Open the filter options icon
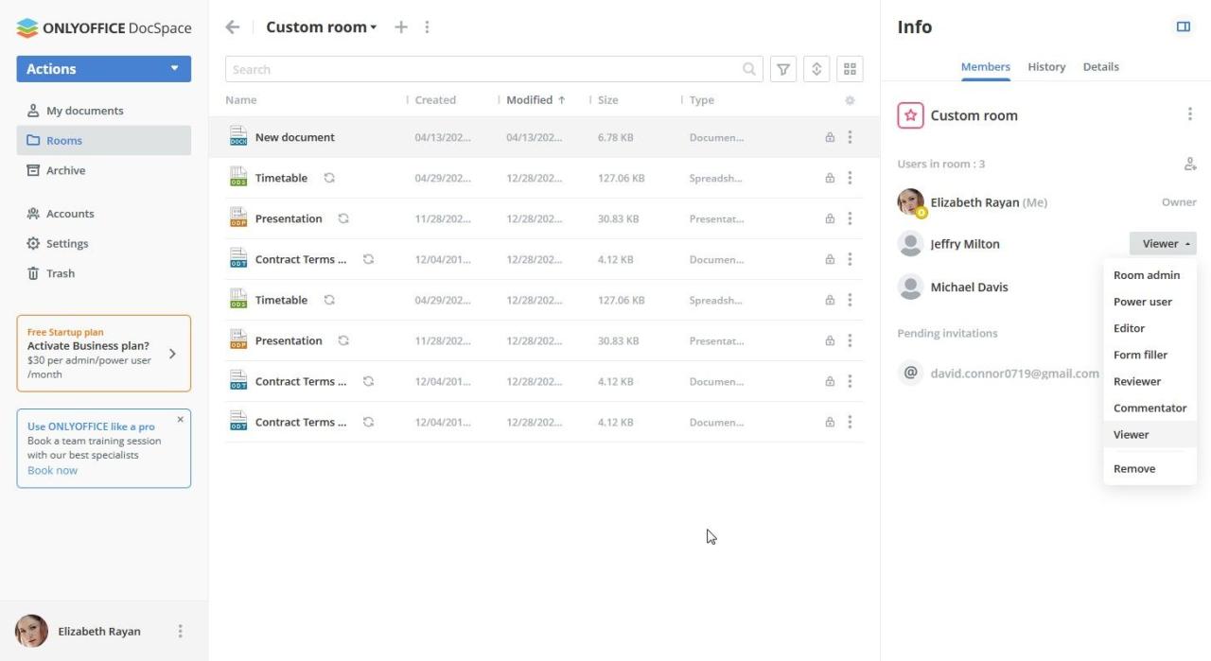1211x661 pixels. pyautogui.click(x=783, y=69)
